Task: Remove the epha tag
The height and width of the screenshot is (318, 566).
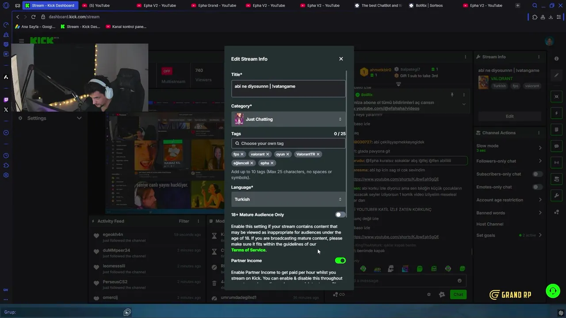Action: 272,163
